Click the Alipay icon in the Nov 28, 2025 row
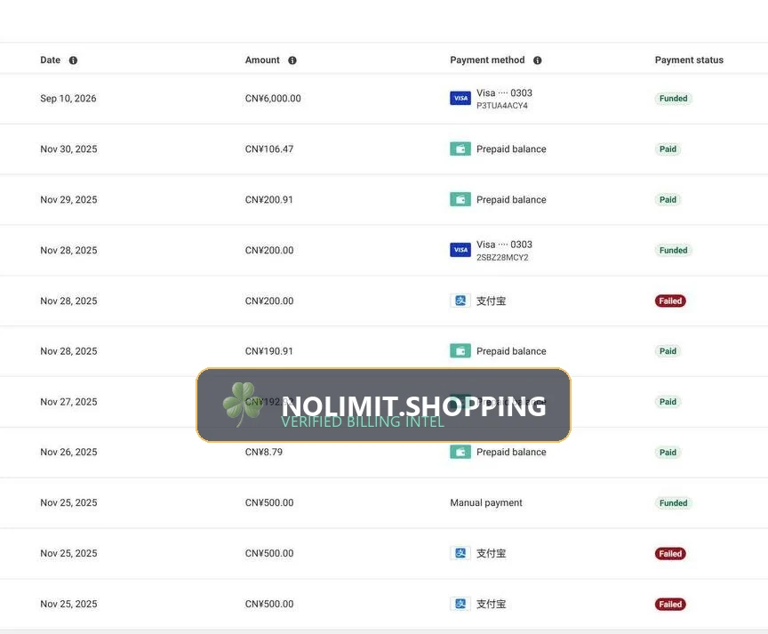768x634 pixels. coord(460,301)
